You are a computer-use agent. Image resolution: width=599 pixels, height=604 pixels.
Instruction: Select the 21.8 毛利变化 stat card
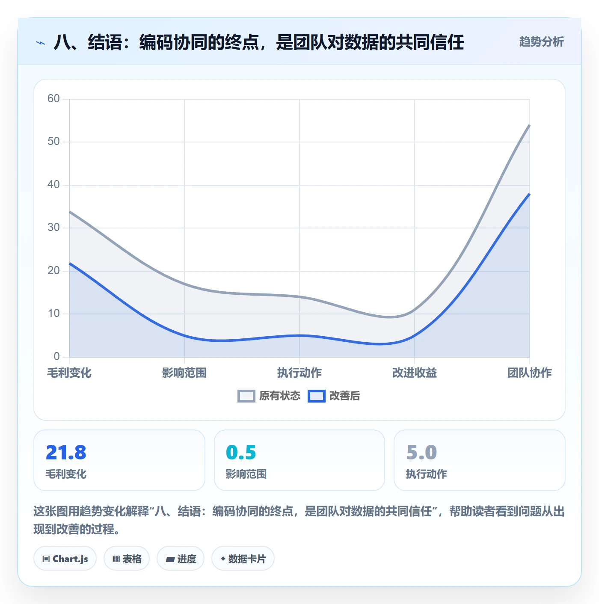pyautogui.click(x=119, y=460)
